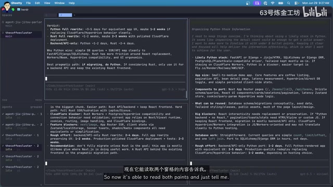Click the folder icon beside hendr
Image resolution: width=333 pixels, height=187 pixels.
coord(19,9)
